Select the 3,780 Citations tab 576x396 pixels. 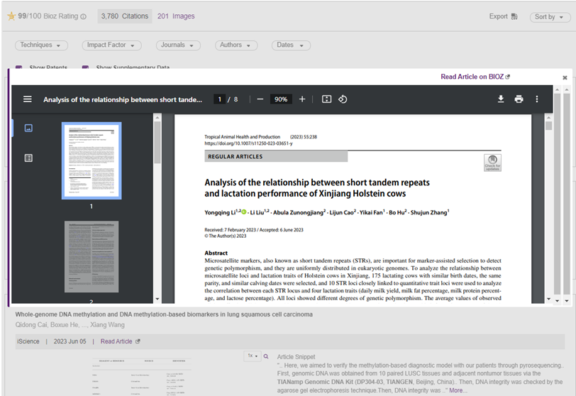[x=124, y=16]
